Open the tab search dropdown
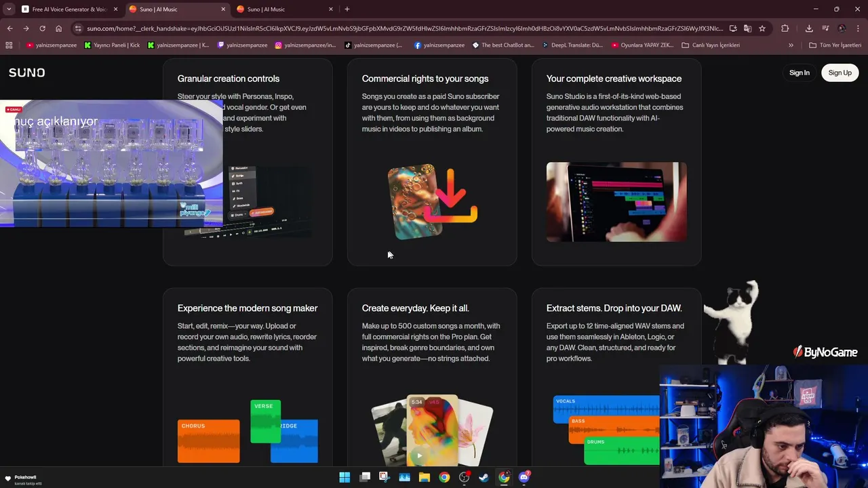Viewport: 868px width, 488px height. click(x=8, y=9)
